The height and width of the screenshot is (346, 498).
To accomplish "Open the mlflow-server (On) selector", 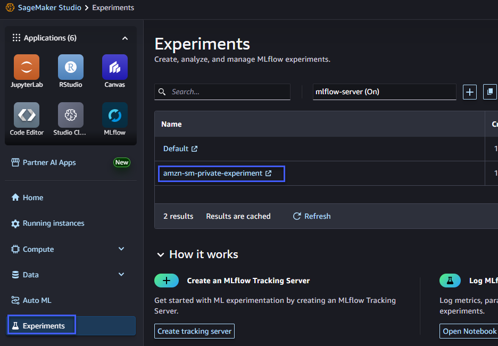I will [x=384, y=92].
